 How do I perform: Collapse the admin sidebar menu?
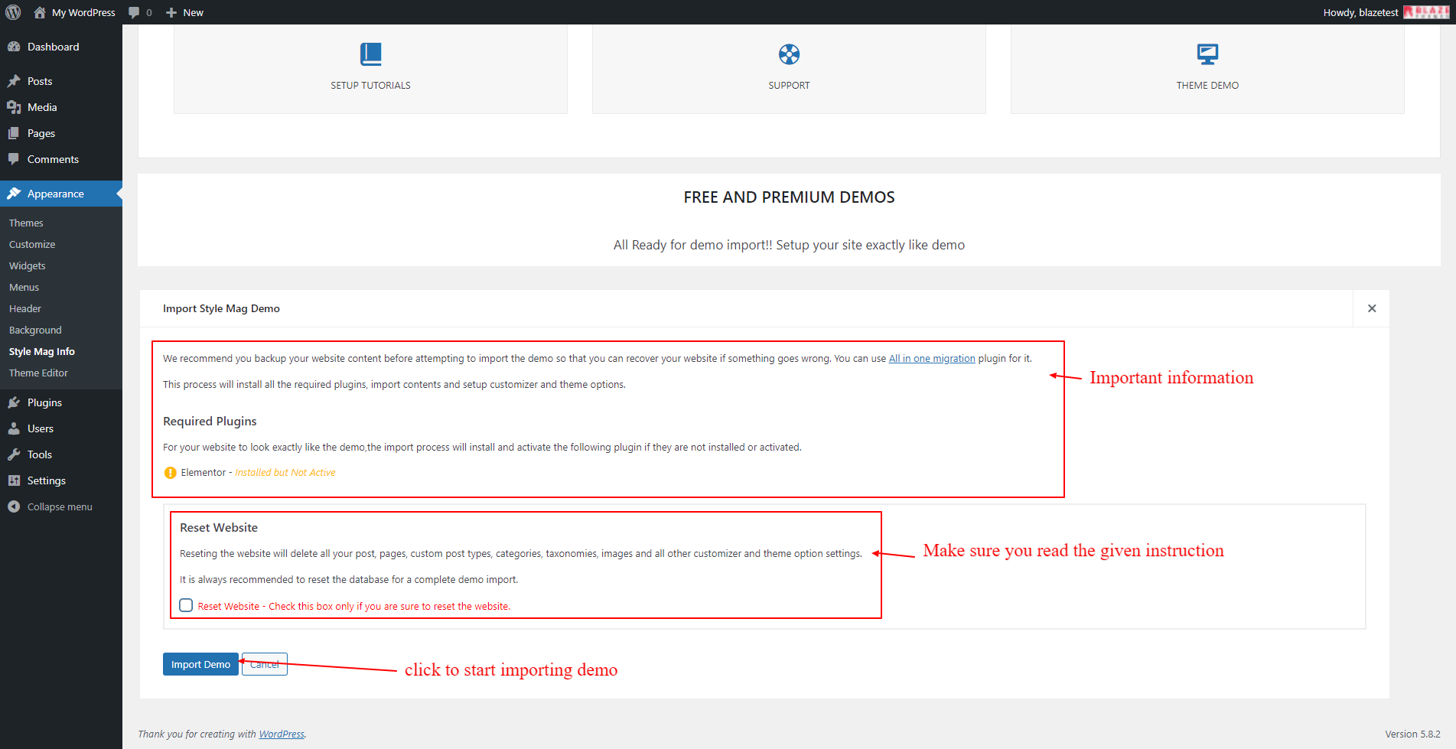coord(50,506)
